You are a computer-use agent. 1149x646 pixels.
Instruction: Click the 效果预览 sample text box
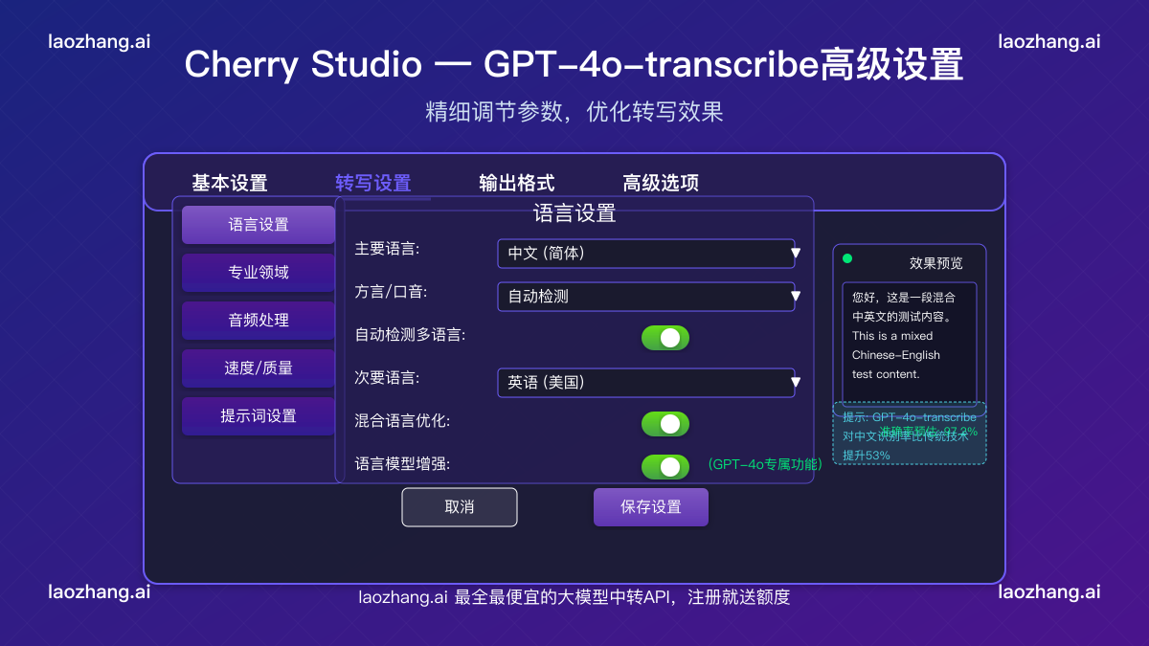[x=910, y=343]
